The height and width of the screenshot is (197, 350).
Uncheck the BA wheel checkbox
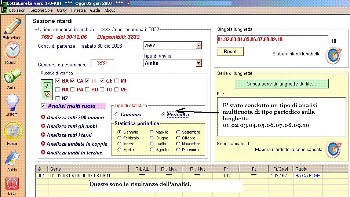58,81
